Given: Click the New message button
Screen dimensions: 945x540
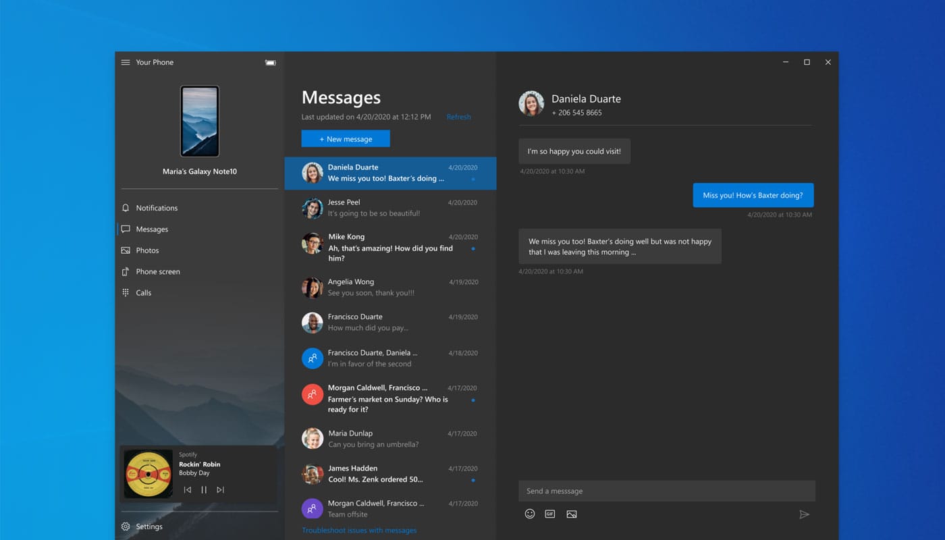Looking at the screenshot, I should click(x=346, y=138).
